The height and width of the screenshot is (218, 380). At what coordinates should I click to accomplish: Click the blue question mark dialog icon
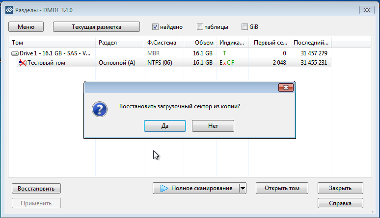(100, 110)
